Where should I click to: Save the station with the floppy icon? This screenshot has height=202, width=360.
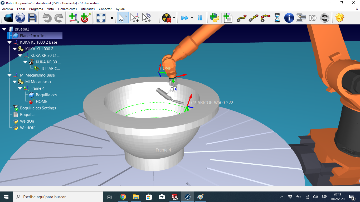coord(32,18)
